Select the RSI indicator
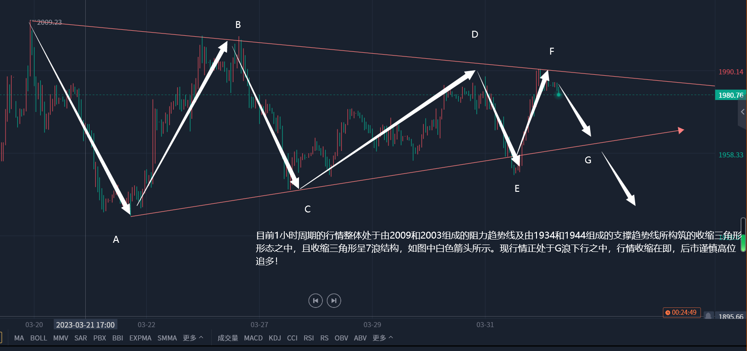 pos(309,338)
